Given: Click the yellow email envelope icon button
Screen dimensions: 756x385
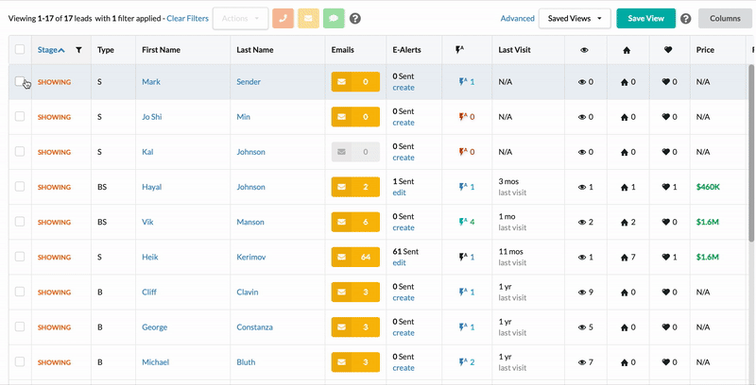Looking at the screenshot, I should point(308,18).
